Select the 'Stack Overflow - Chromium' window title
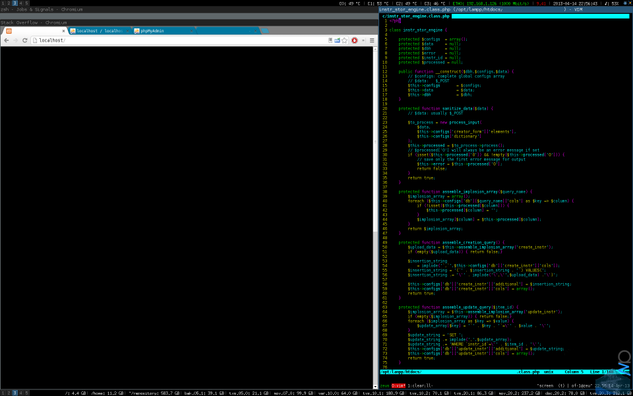Screen dimensions: 633x396 (x=34, y=22)
